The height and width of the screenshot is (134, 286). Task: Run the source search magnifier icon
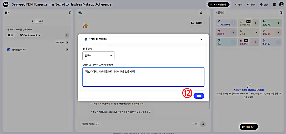click(x=67, y=35)
